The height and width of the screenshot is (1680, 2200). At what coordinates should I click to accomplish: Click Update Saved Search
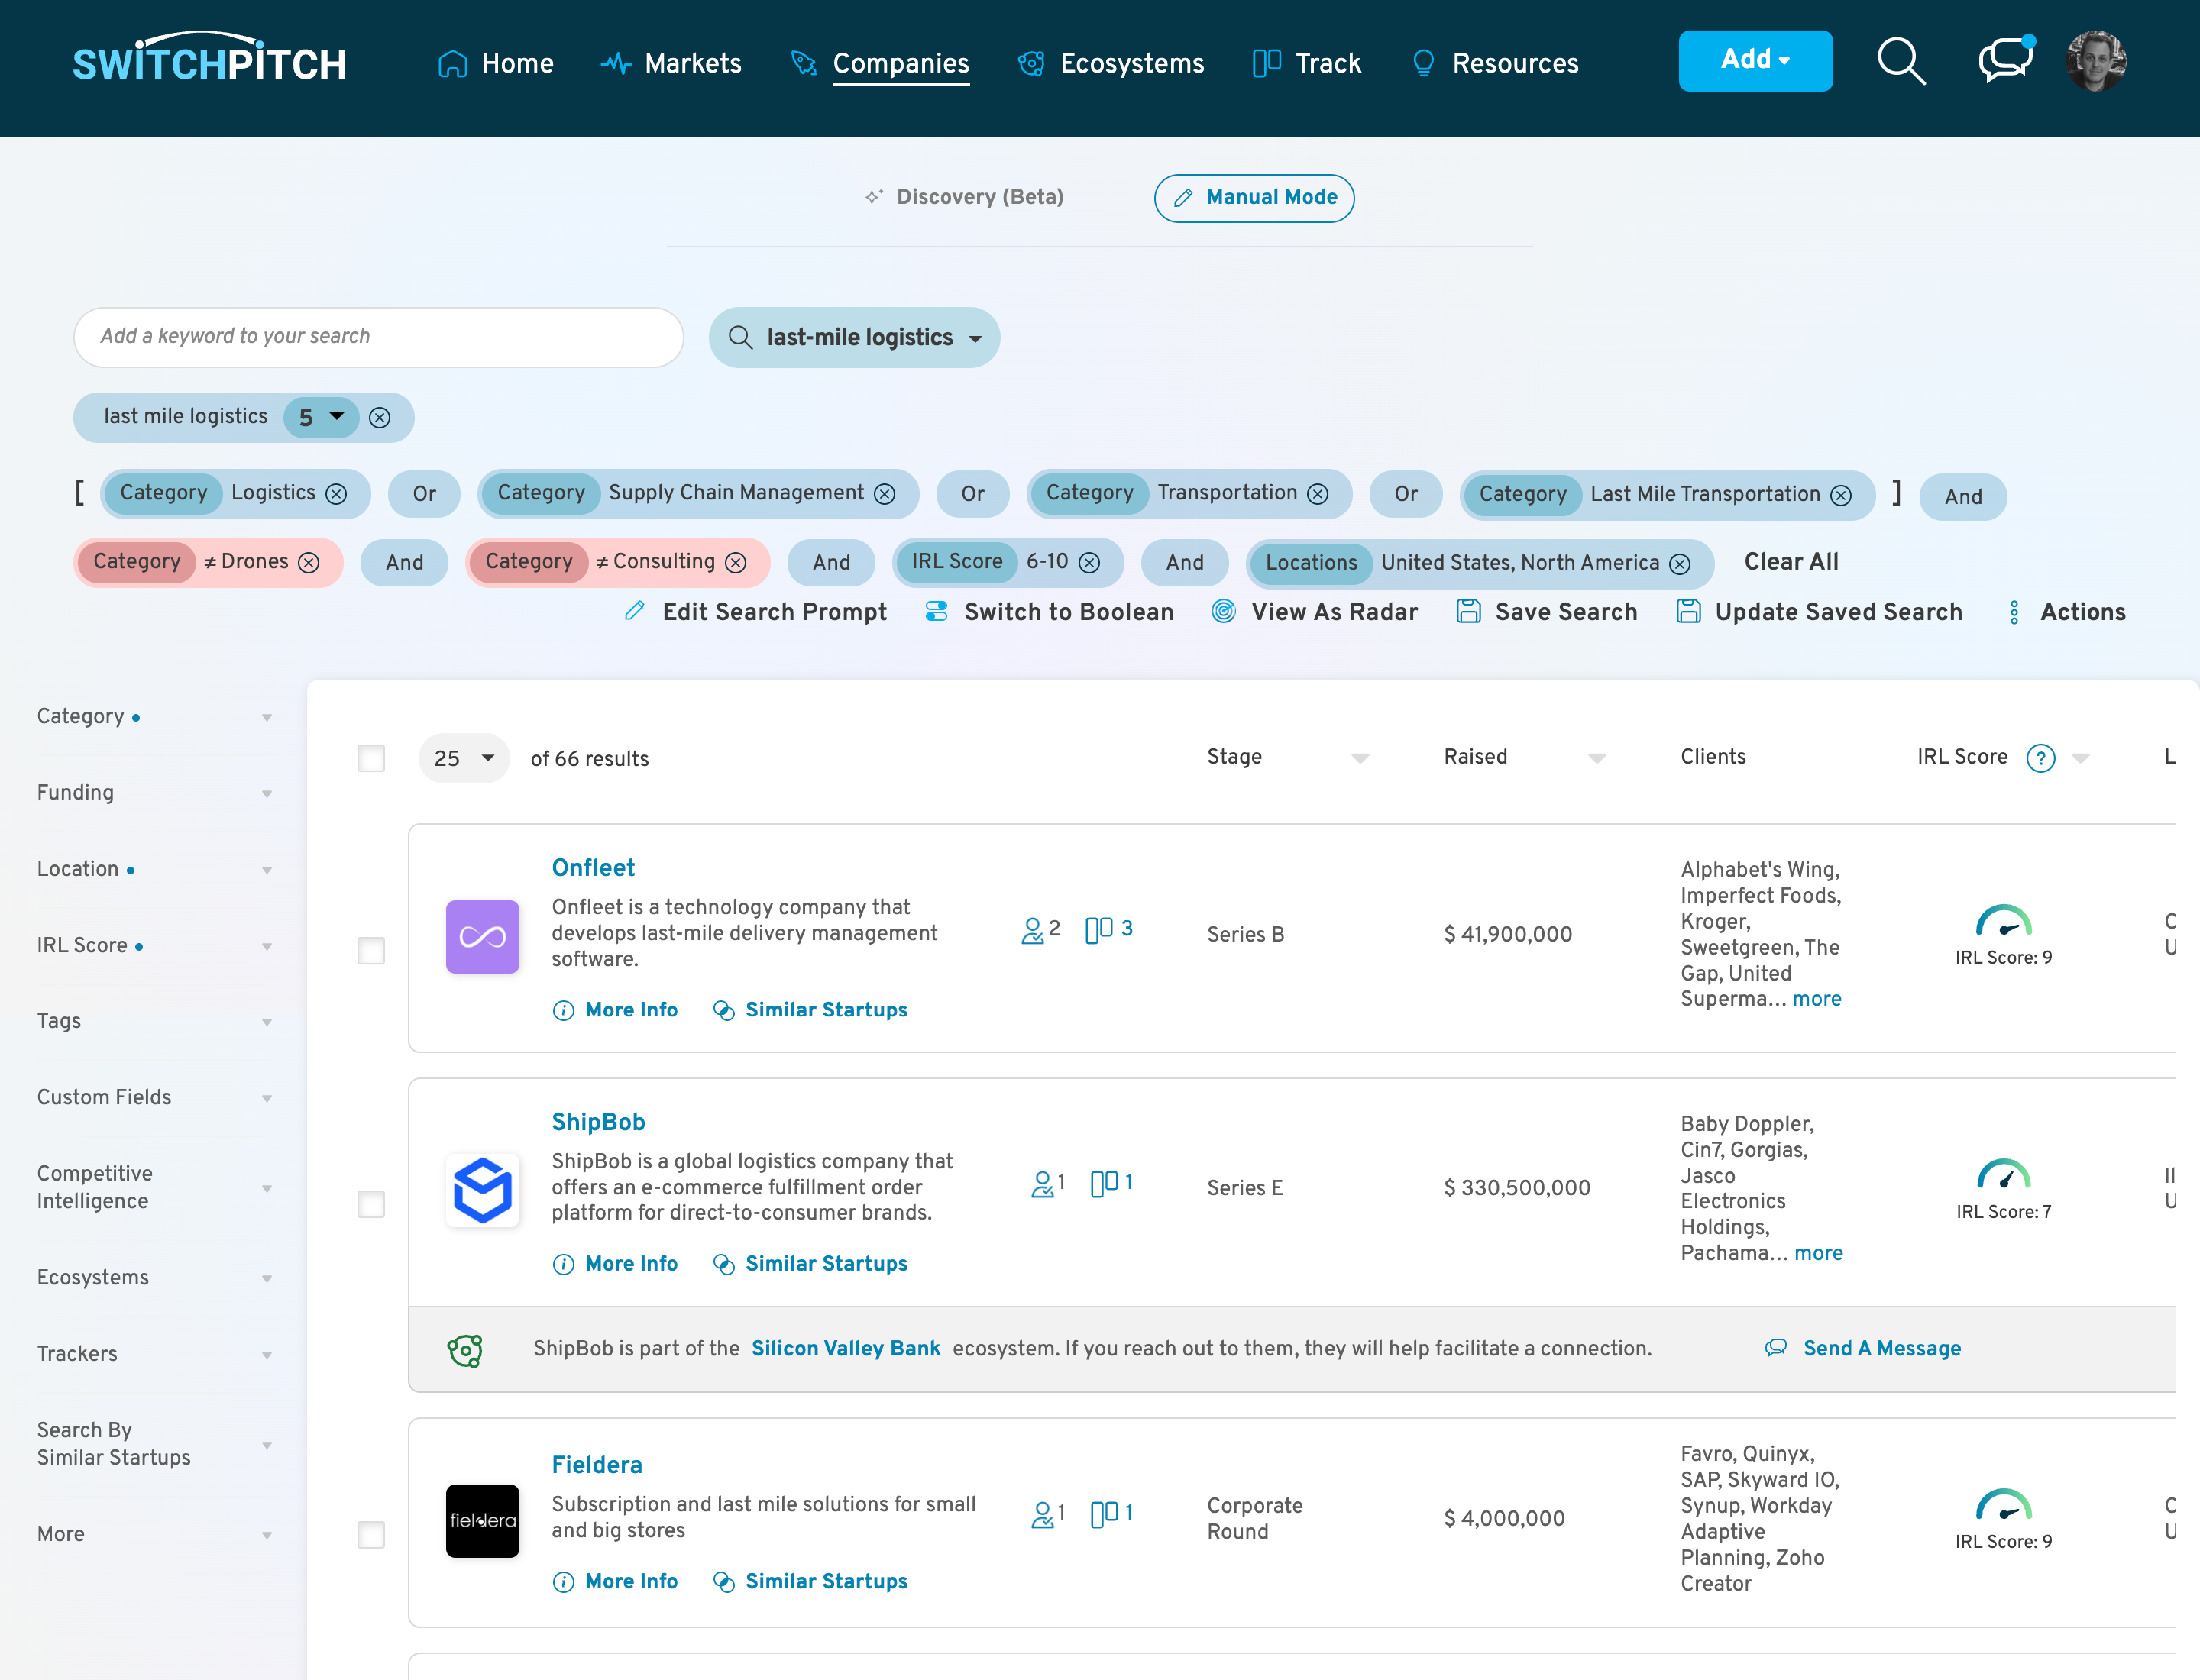1819,612
